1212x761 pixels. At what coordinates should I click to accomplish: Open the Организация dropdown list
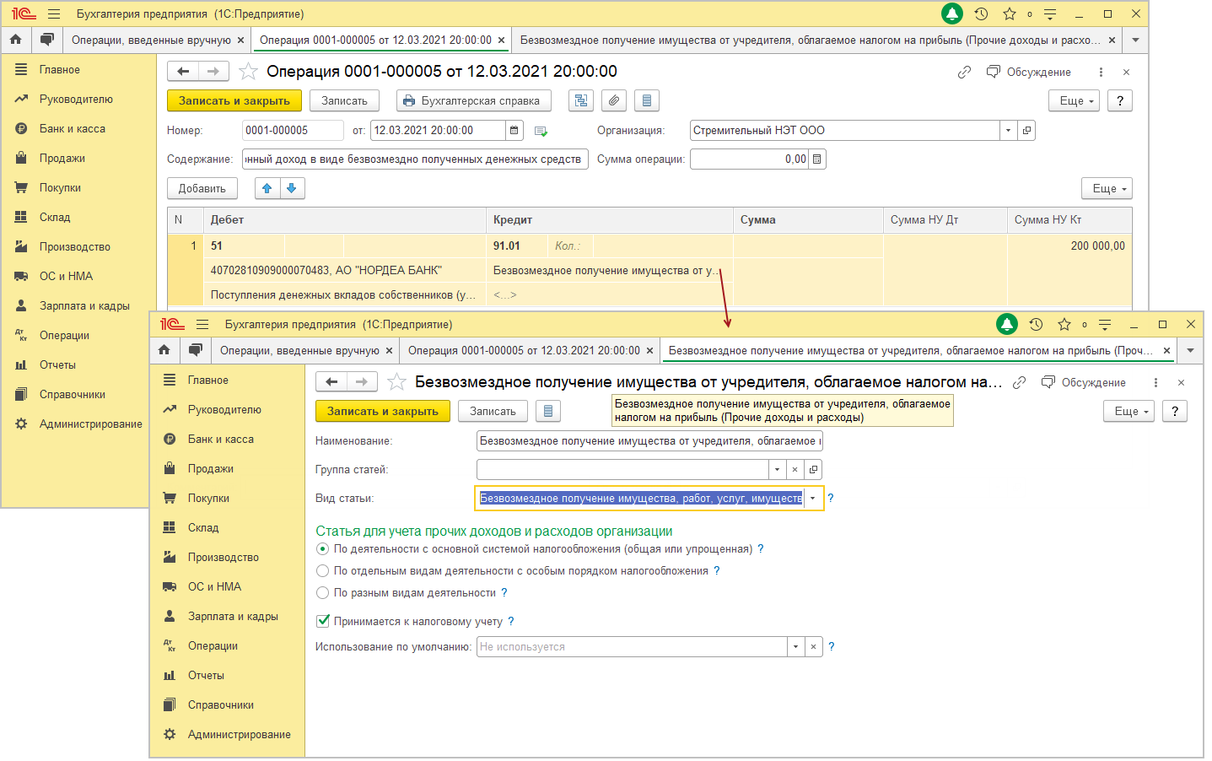point(1008,131)
